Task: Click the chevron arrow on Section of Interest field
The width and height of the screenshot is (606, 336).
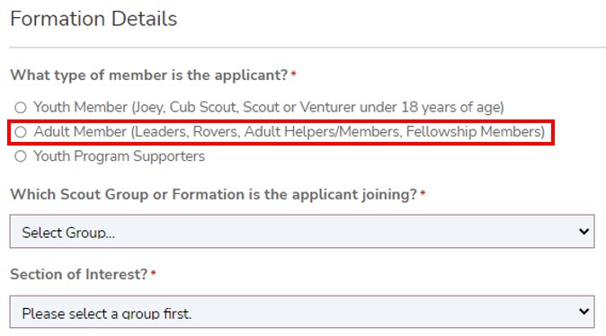Action: pos(584,311)
